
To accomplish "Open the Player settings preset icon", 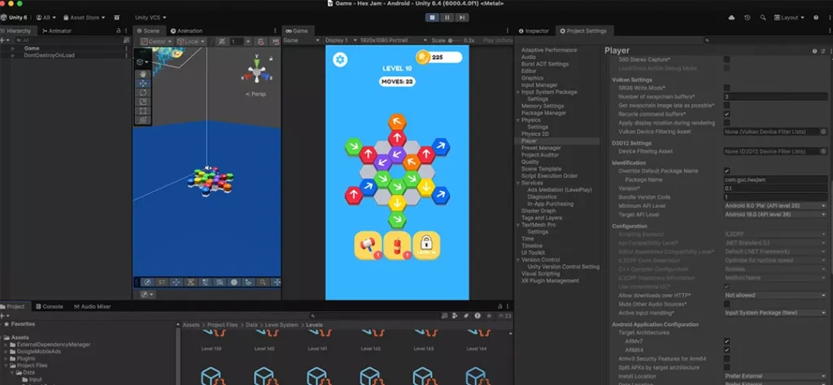I will tap(822, 51).
